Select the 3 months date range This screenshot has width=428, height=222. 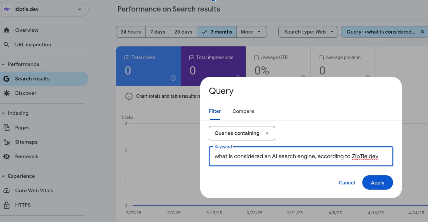tap(217, 32)
